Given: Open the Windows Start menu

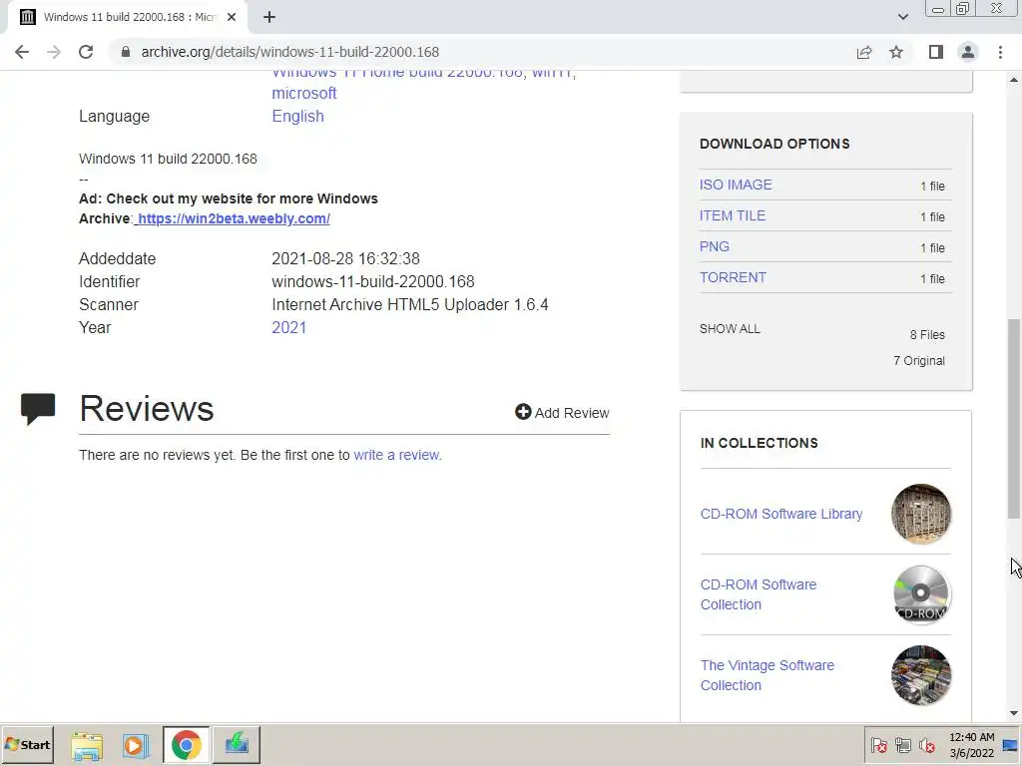Looking at the screenshot, I should point(27,744).
